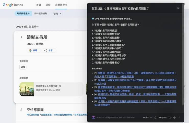Click the Google Trends logo
The image size is (189, 123).
tap(13, 5)
